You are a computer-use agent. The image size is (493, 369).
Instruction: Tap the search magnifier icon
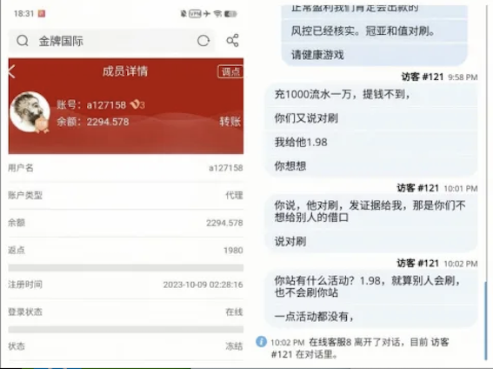coord(23,41)
